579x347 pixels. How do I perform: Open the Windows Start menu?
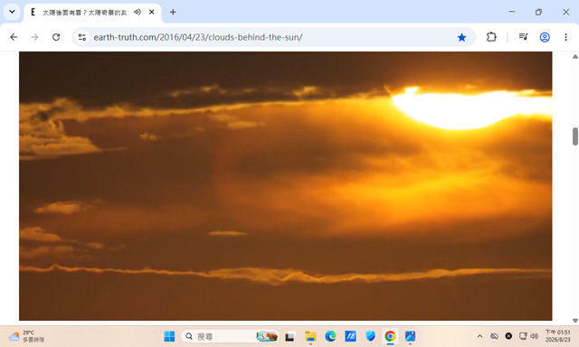click(169, 336)
